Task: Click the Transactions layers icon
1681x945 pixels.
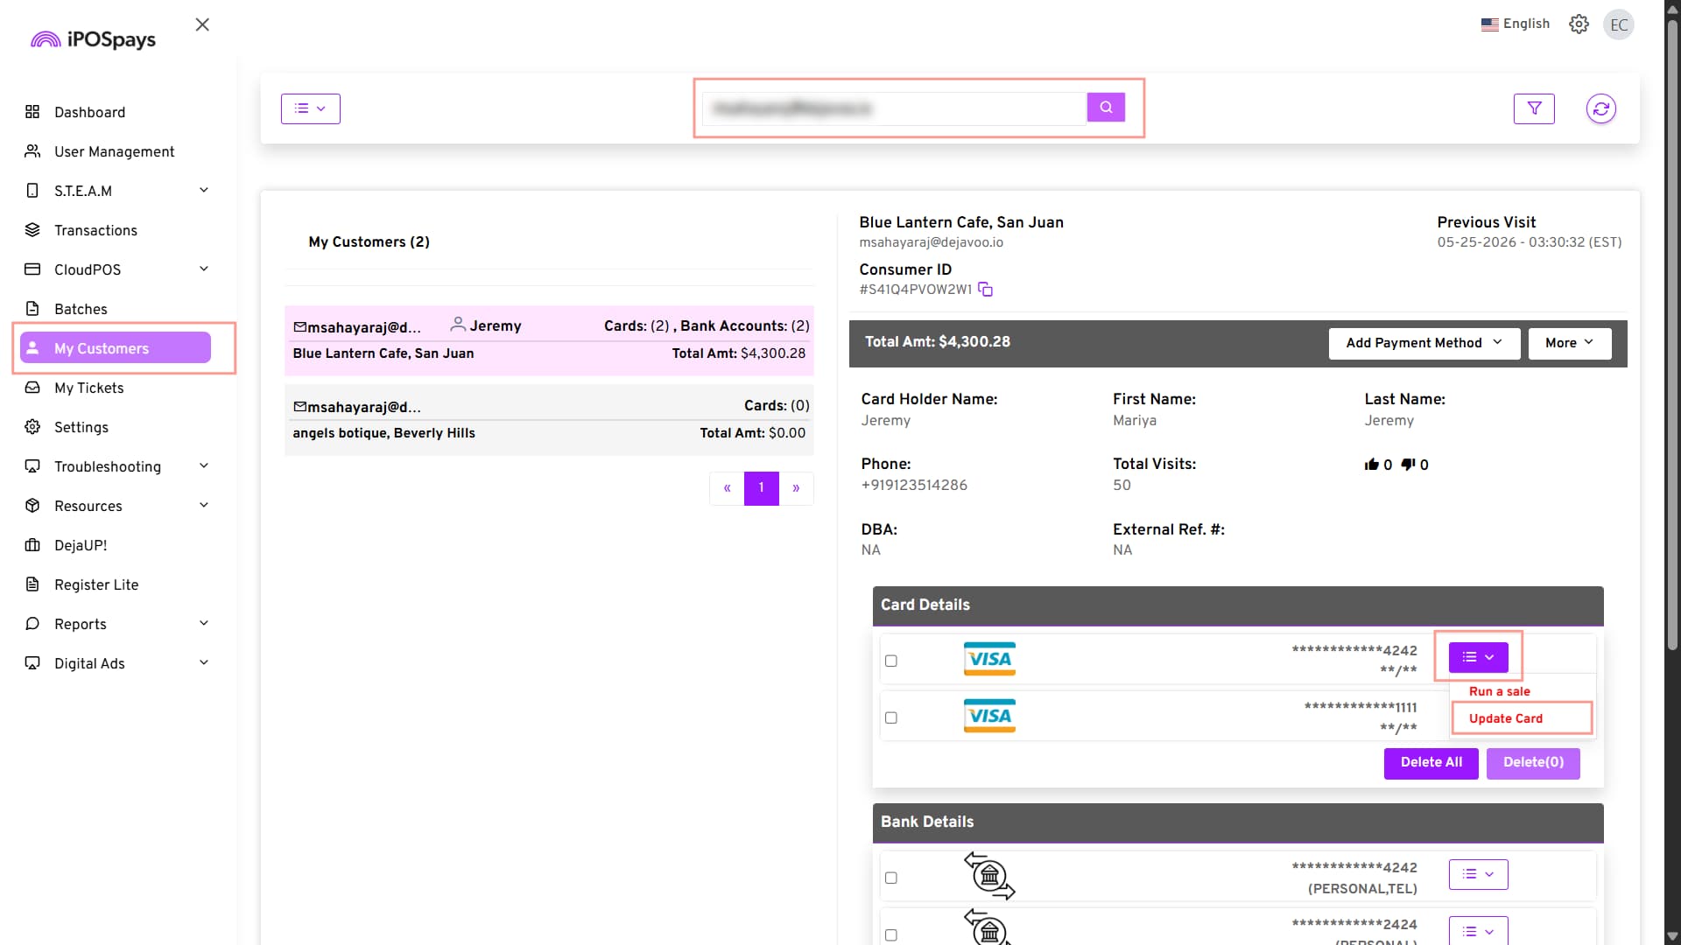Action: click(32, 230)
